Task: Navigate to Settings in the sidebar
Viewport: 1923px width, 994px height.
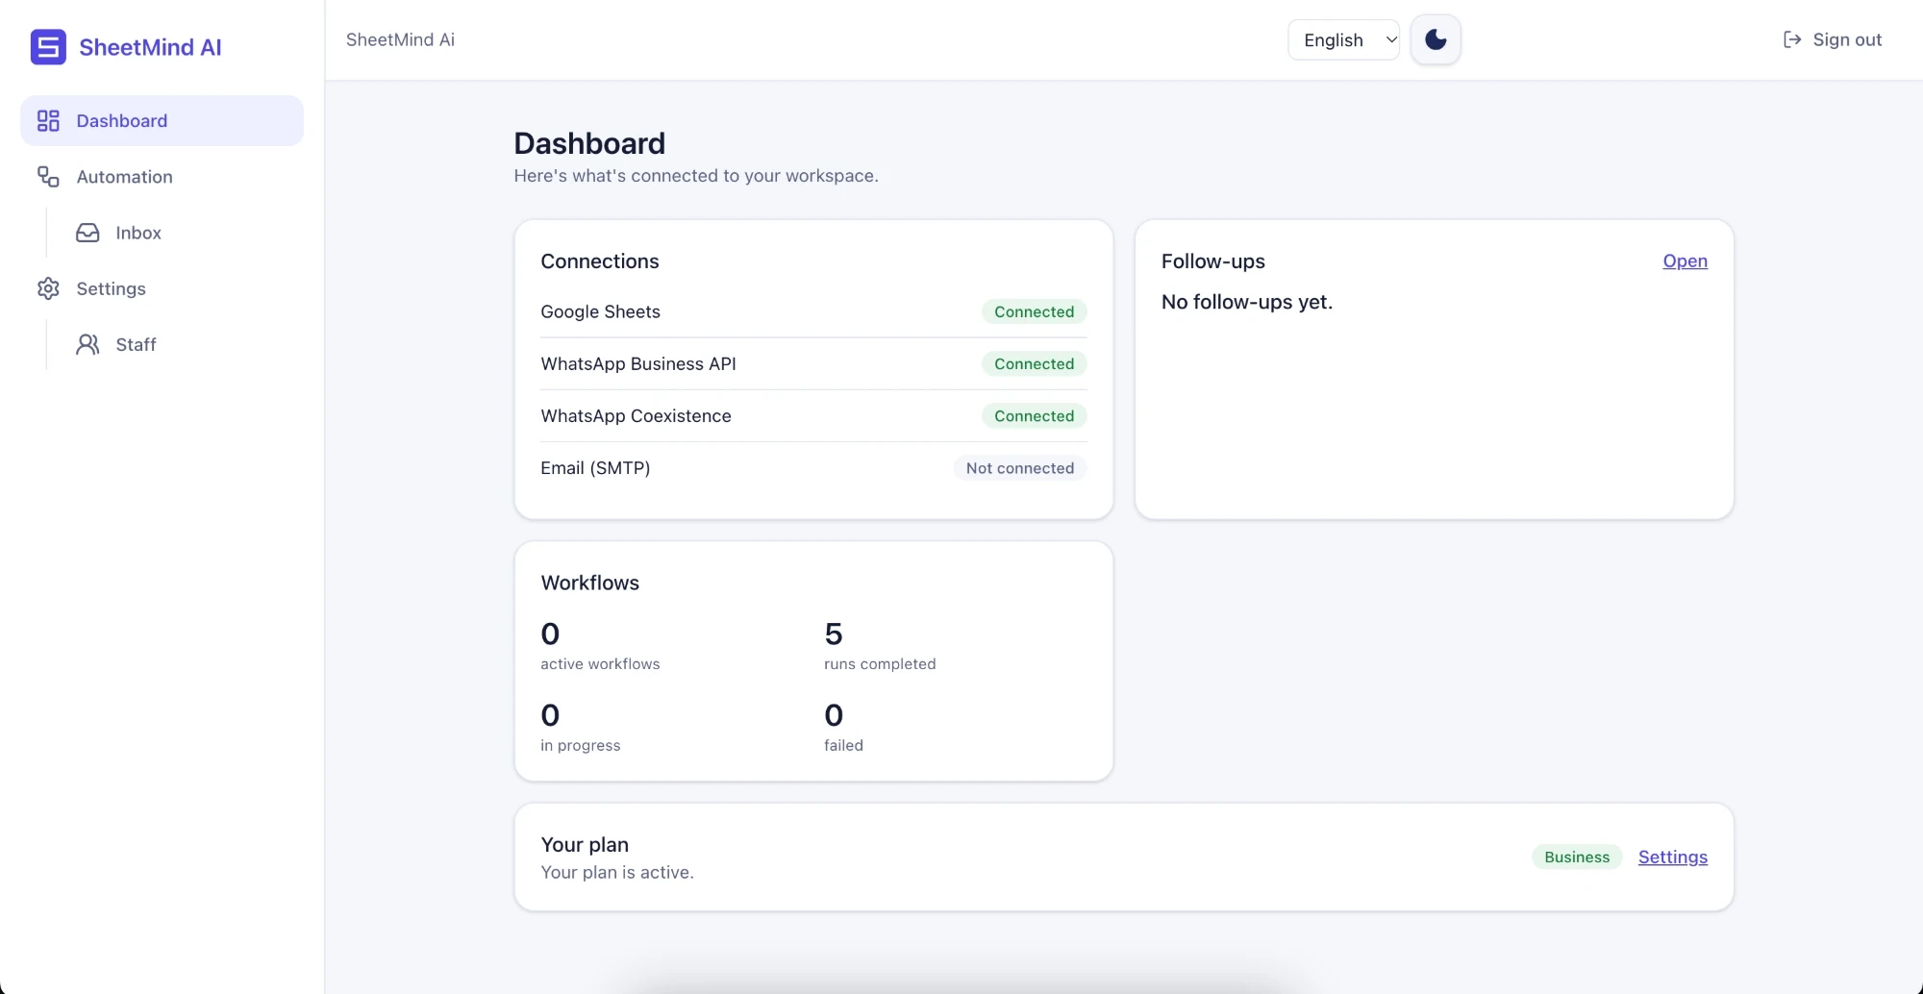Action: pyautogui.click(x=162, y=288)
